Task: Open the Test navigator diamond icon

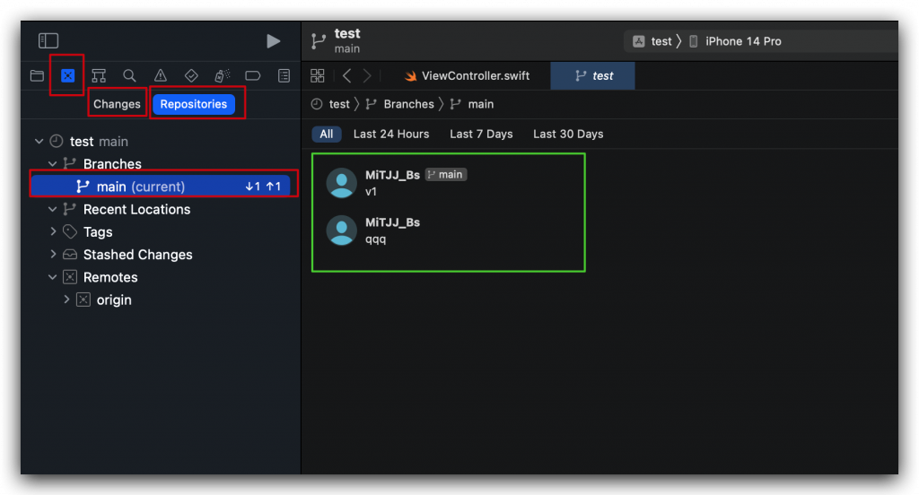Action: coord(191,75)
